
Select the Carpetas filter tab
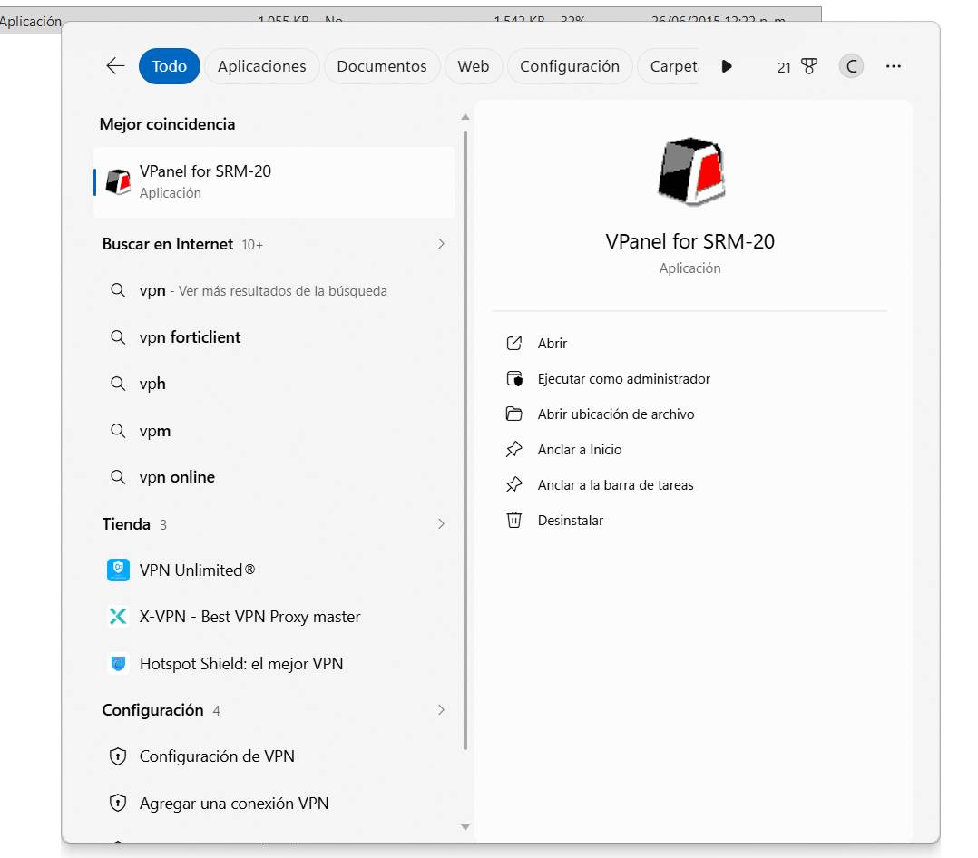coord(670,66)
